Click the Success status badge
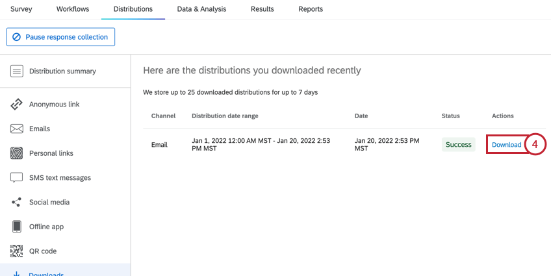Screen dimensions: 551x276 coord(458,145)
